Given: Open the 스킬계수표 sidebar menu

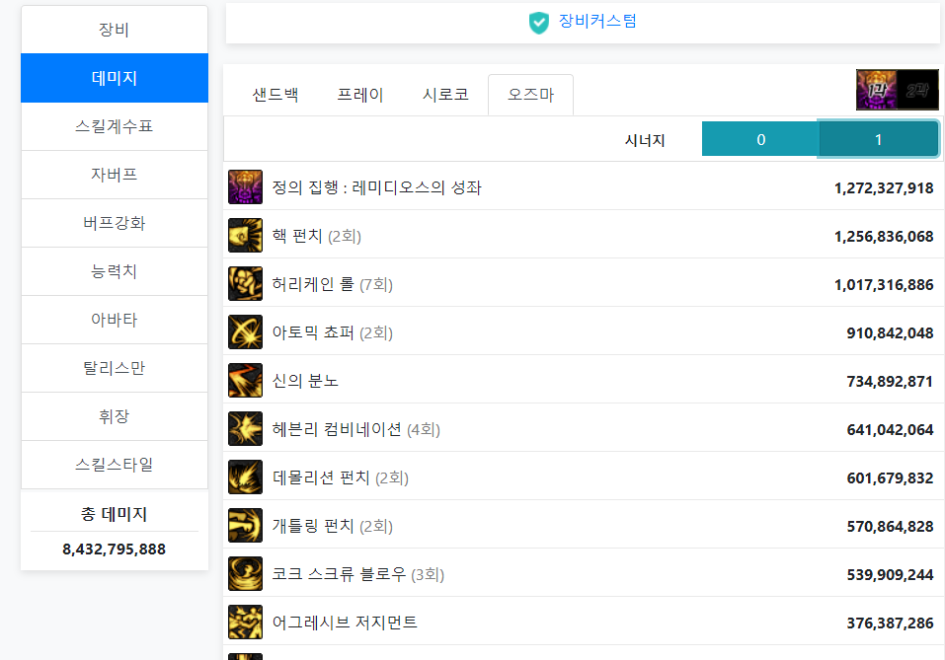Looking at the screenshot, I should coord(115,126).
